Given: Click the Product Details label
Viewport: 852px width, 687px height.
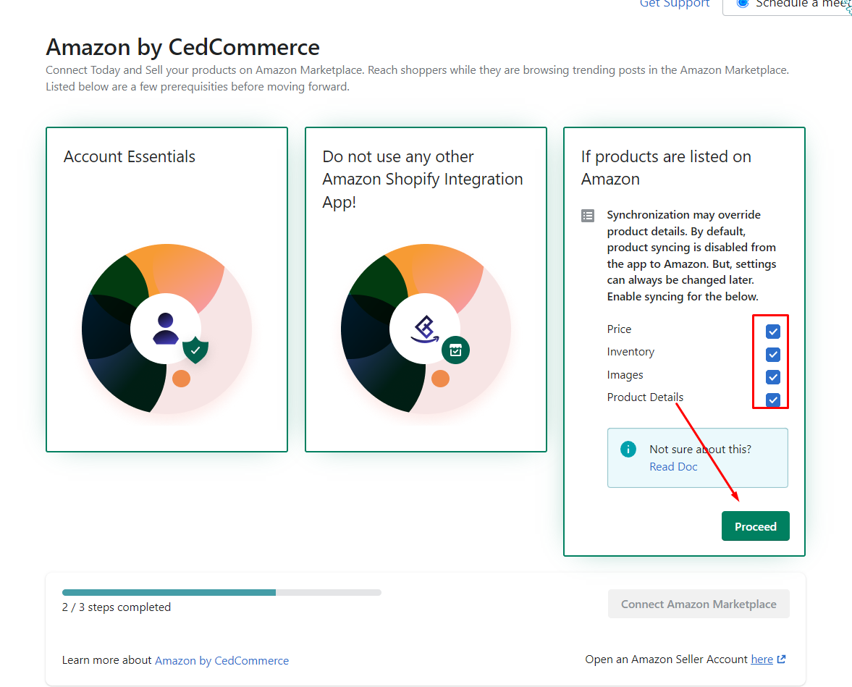Looking at the screenshot, I should pyautogui.click(x=645, y=397).
